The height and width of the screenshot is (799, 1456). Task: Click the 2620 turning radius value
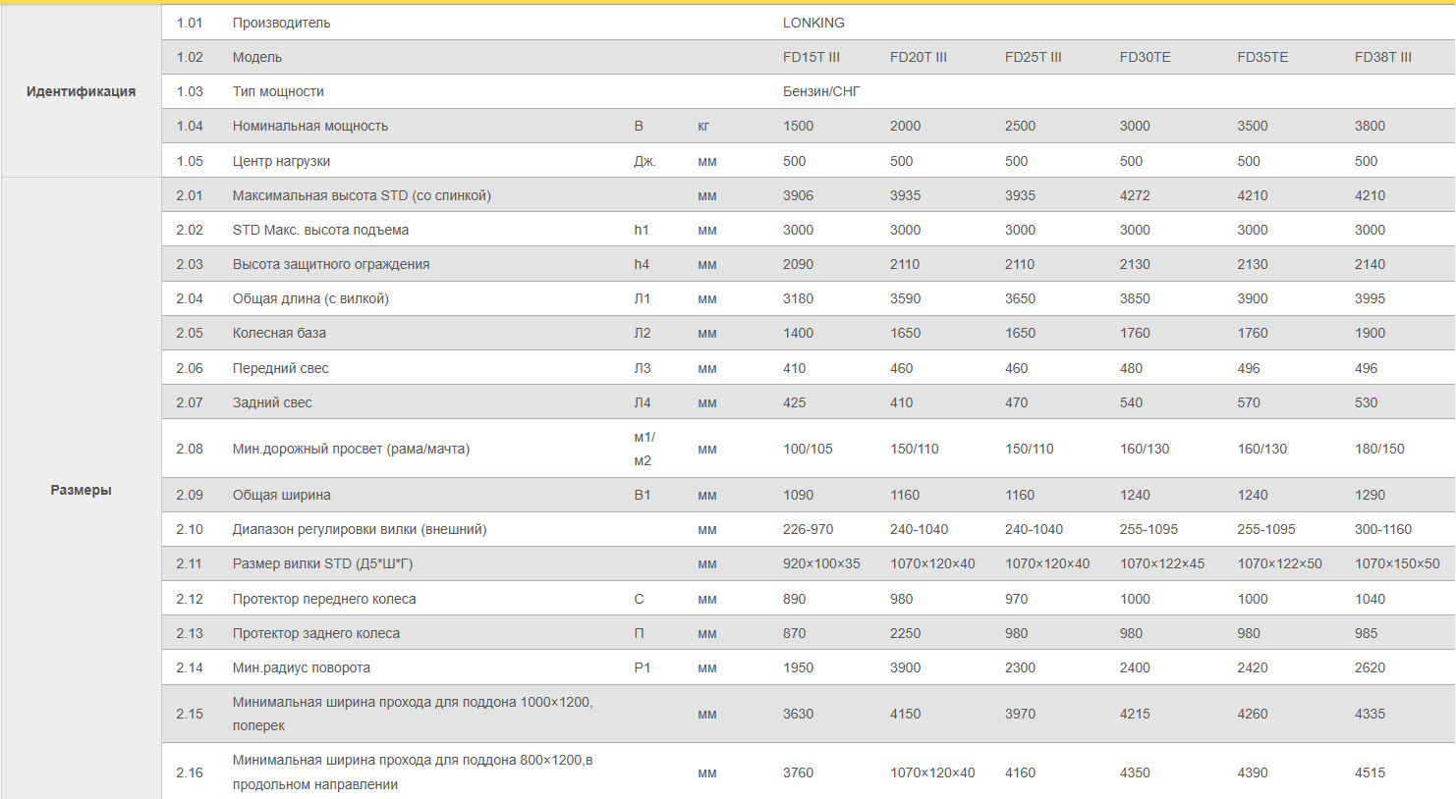pos(1370,667)
